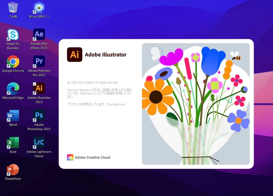
Task: Select the 刺しゅうPRO 11 desktop shortcut
Action: [39, 8]
